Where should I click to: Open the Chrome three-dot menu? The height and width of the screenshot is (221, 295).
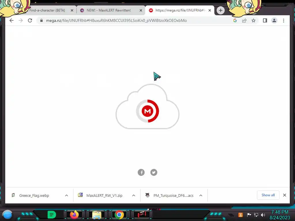[283, 20]
